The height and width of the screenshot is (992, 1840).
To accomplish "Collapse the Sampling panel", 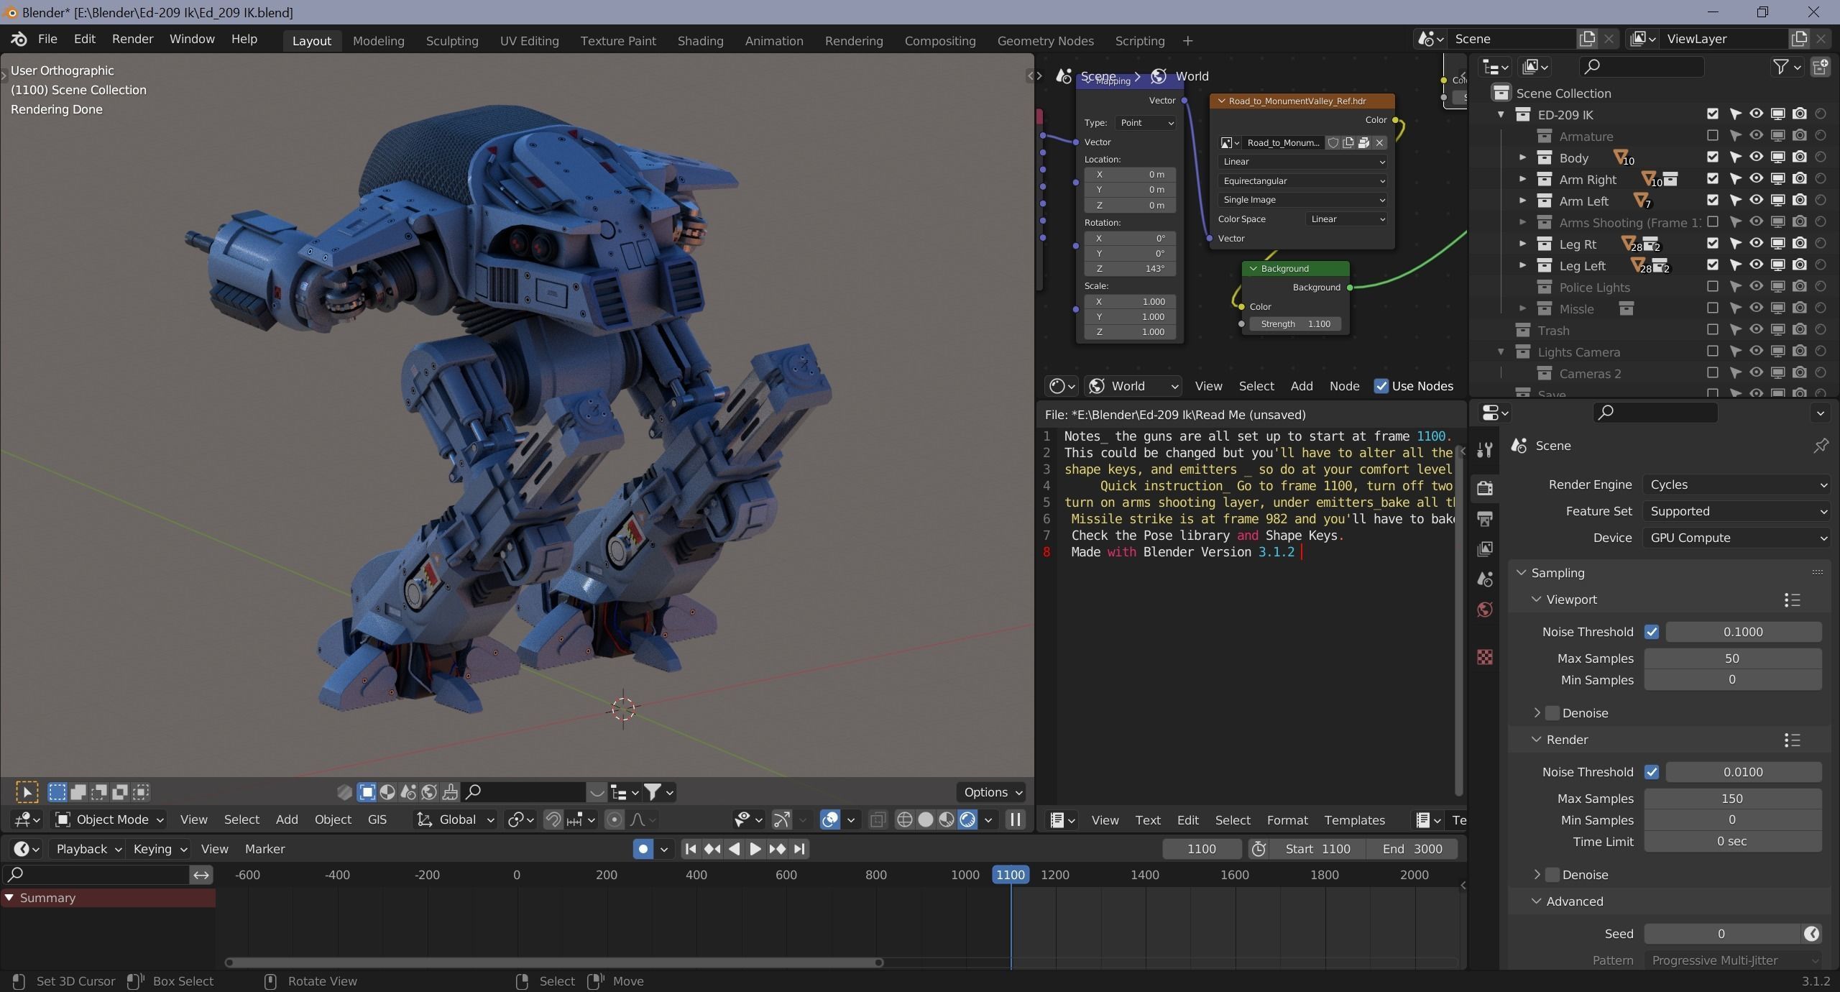I will 1521,573.
